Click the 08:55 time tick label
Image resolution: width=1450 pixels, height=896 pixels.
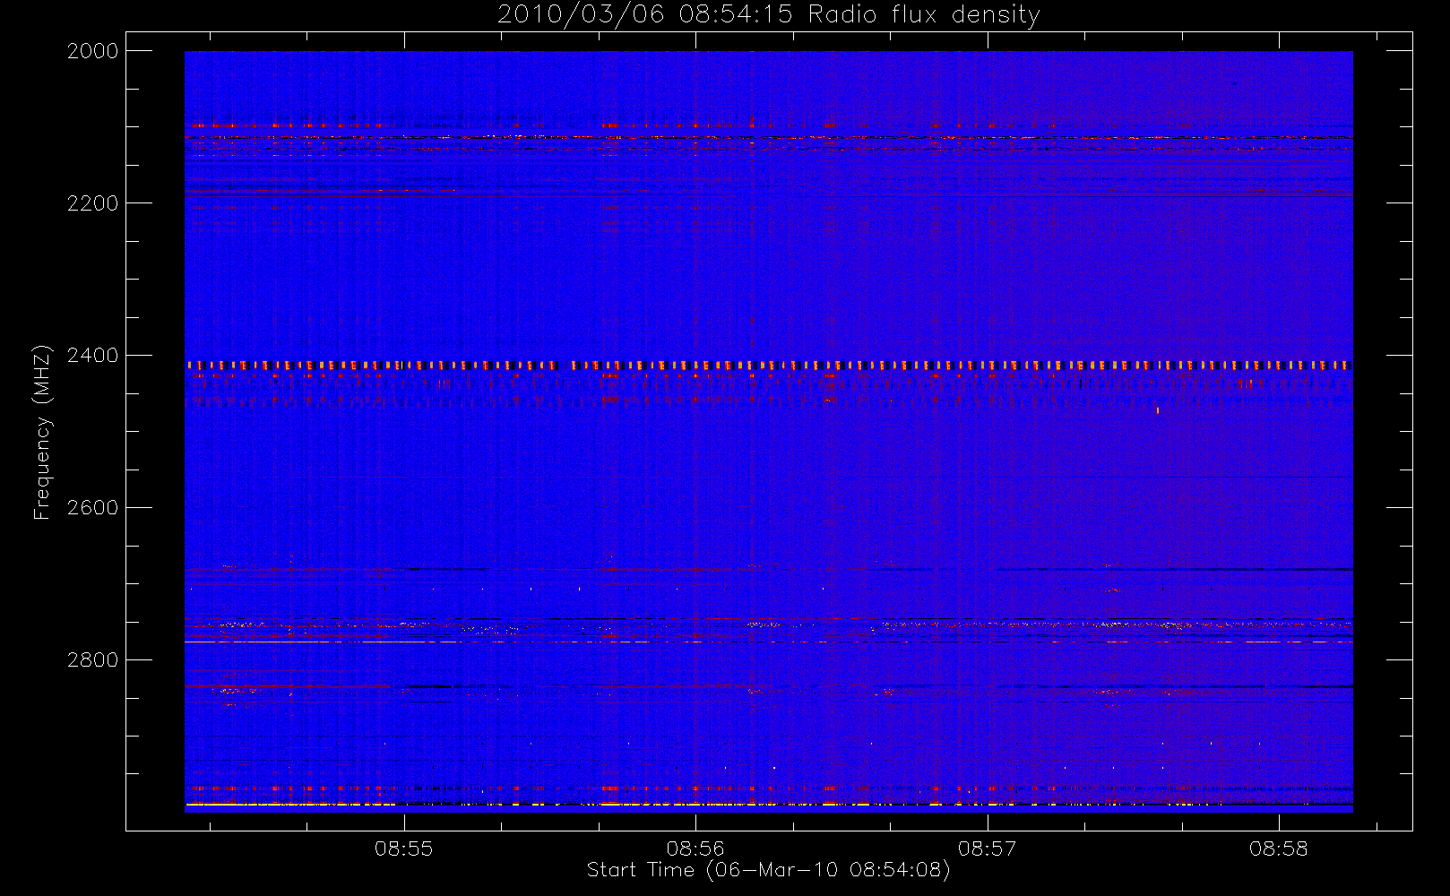click(x=403, y=849)
